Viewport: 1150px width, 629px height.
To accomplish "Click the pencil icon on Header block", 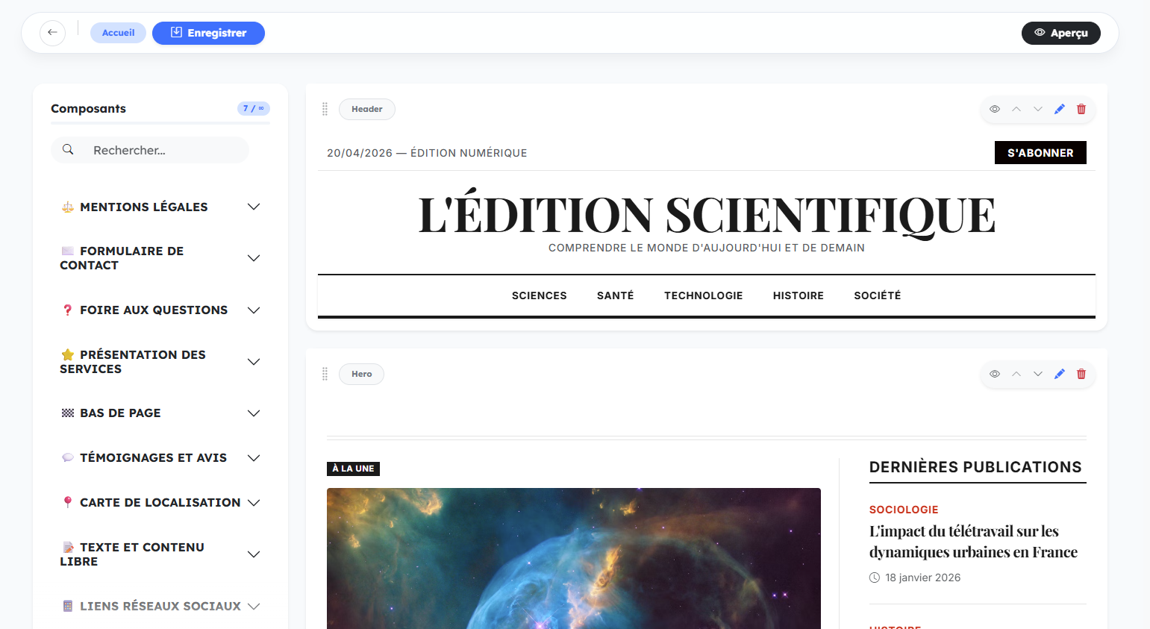I will click(x=1059, y=109).
